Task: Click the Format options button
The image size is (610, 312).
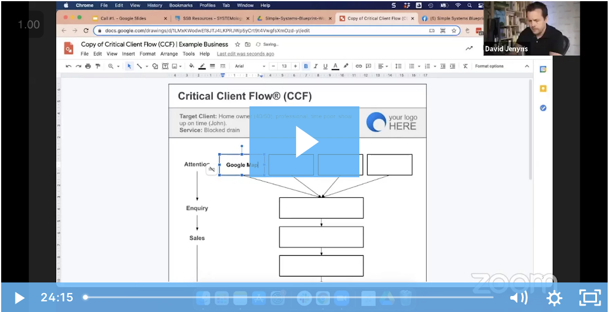Action: click(489, 66)
